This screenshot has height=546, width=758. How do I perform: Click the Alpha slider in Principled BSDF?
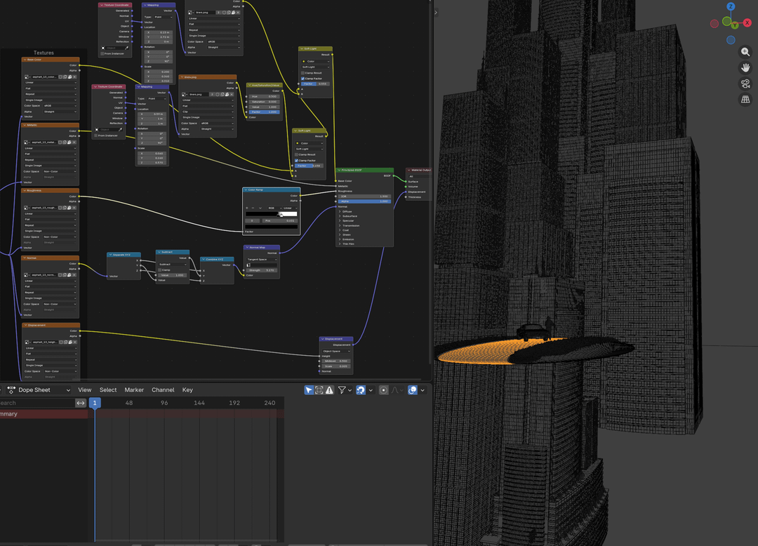364,201
